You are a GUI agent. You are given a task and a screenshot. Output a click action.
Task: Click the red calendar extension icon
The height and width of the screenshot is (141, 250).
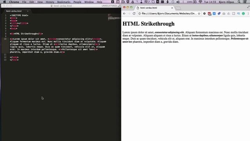pyautogui.click(x=209, y=14)
